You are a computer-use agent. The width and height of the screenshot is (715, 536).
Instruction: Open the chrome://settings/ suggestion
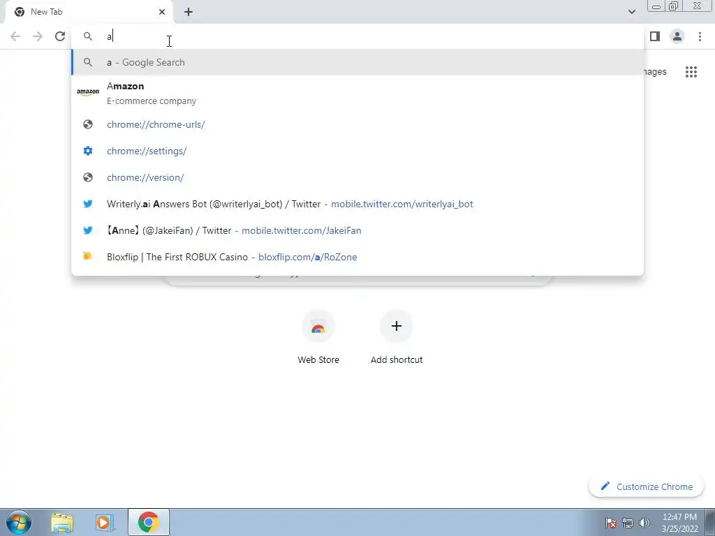coord(357,151)
